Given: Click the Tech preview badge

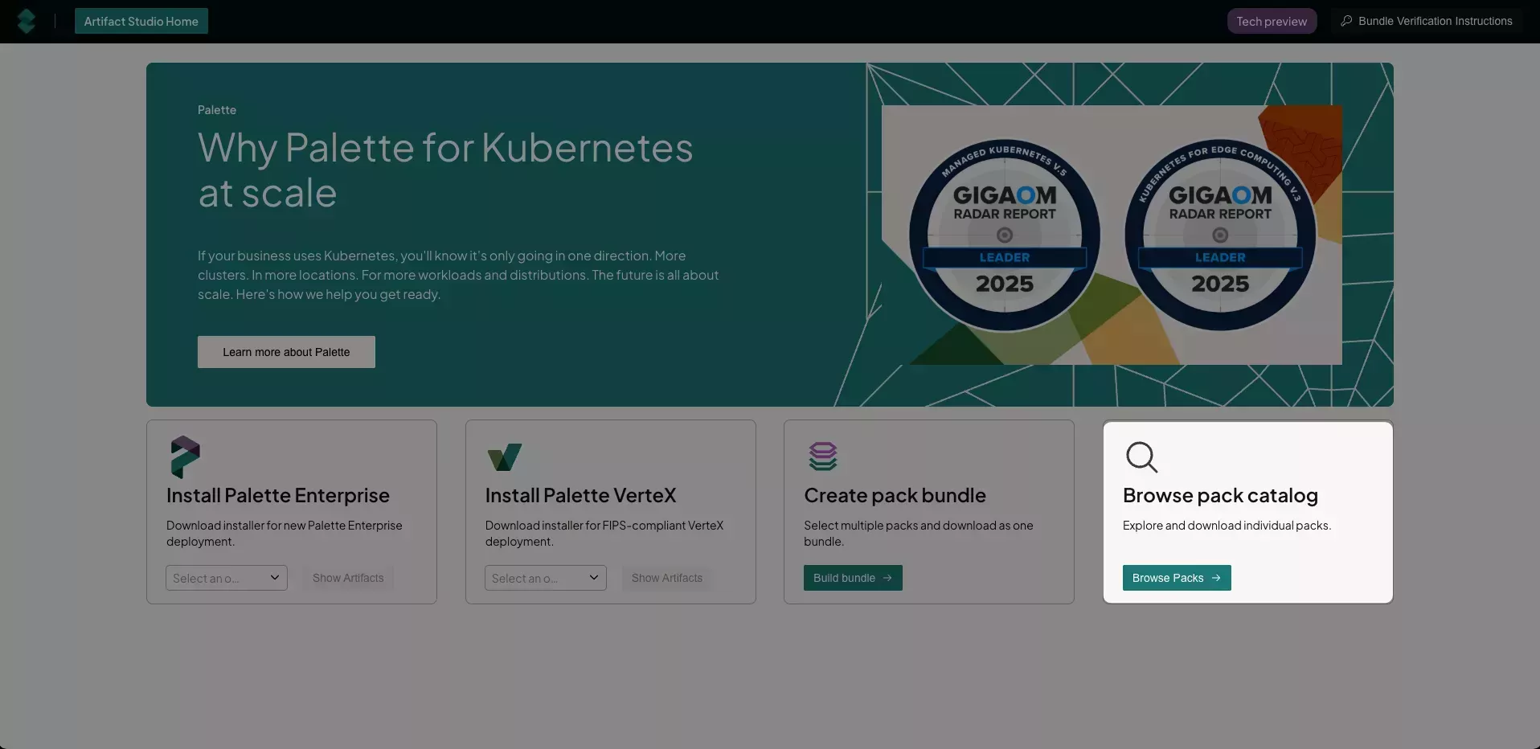Looking at the screenshot, I should 1272,20.
